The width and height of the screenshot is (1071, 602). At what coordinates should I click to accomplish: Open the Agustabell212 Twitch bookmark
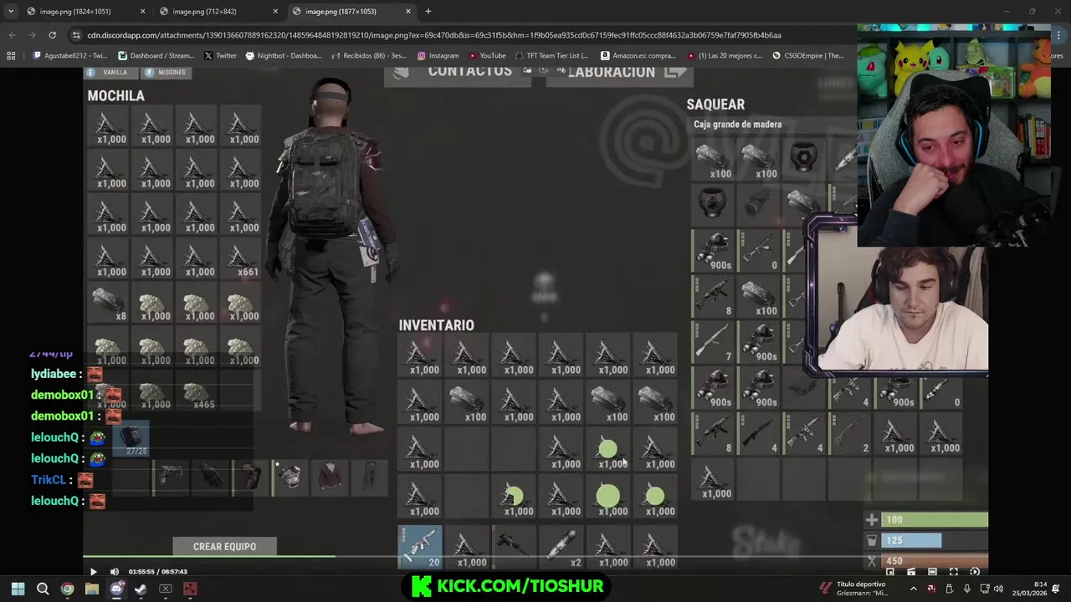[71, 56]
